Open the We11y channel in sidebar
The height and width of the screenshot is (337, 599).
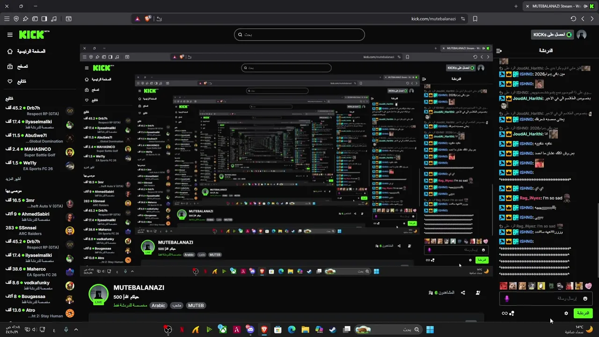pyautogui.click(x=40, y=165)
